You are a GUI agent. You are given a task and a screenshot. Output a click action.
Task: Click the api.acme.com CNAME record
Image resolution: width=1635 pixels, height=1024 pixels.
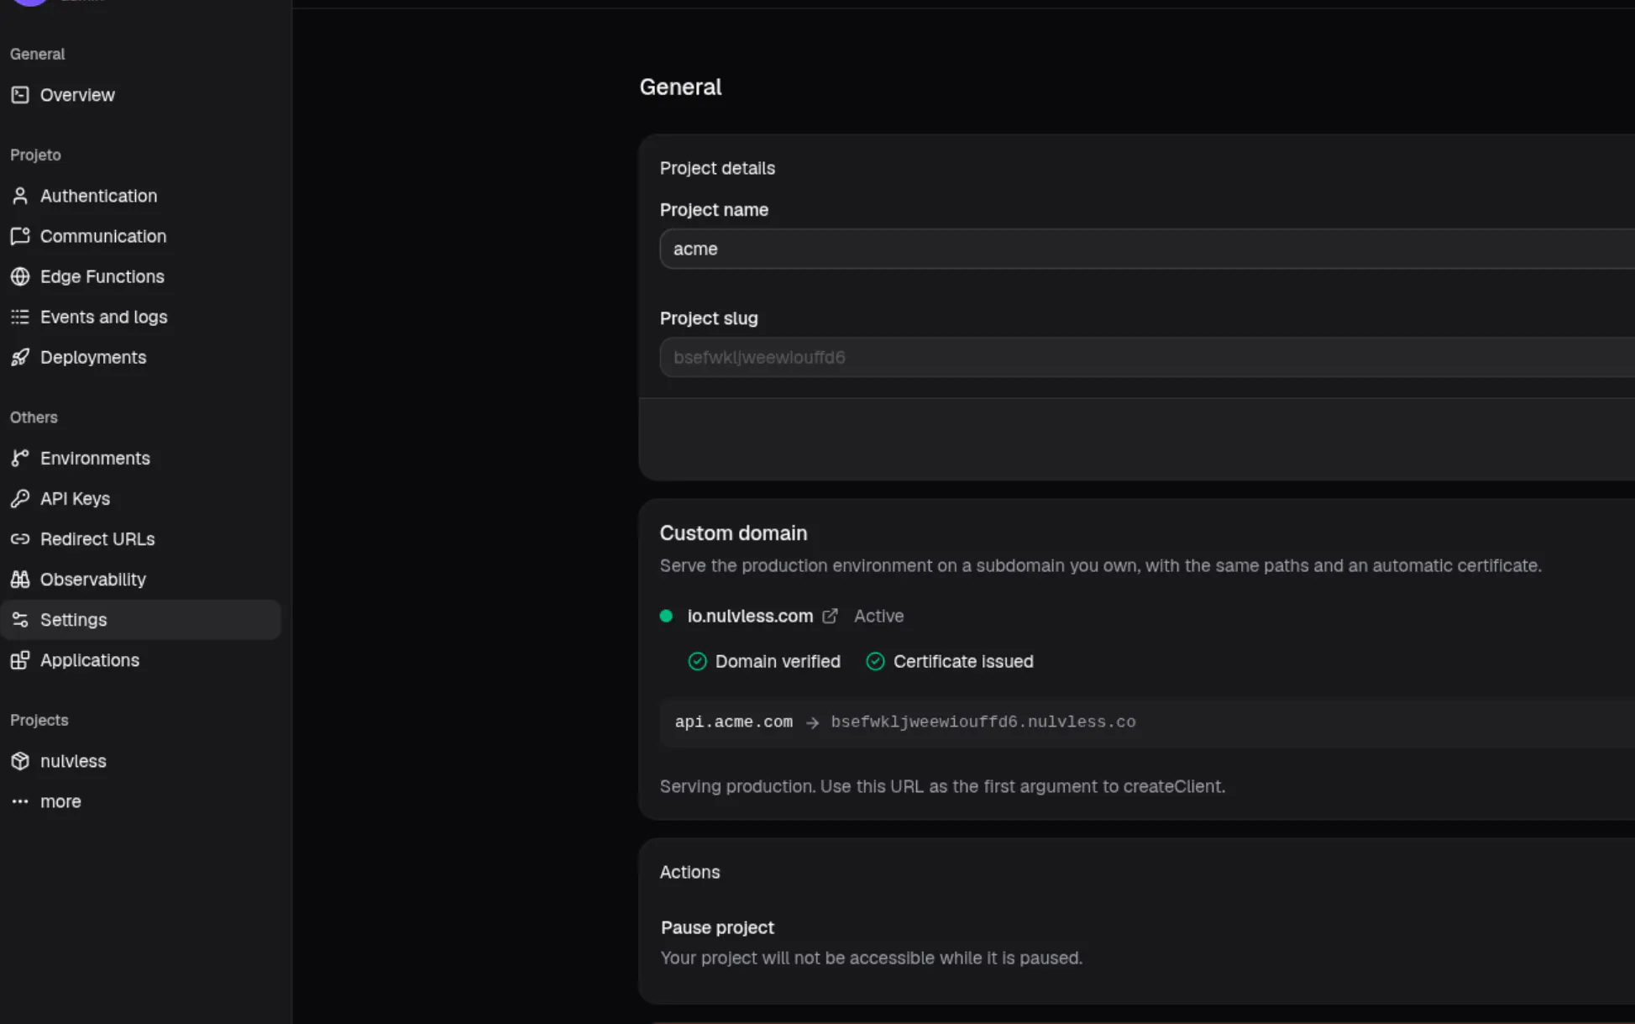click(734, 722)
